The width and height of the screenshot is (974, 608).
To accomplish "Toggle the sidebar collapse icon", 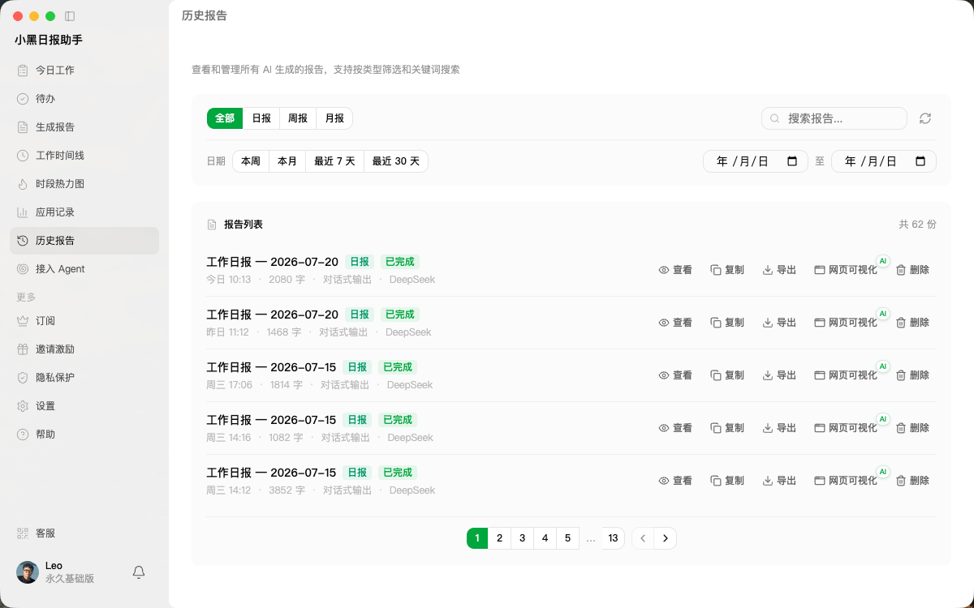I will click(x=70, y=16).
